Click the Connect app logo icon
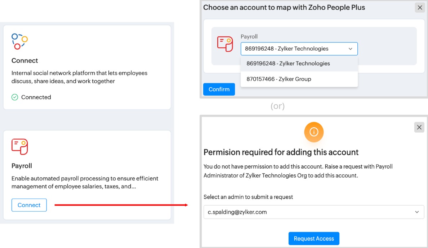Viewport: 428px width, 248px height. (x=19, y=41)
